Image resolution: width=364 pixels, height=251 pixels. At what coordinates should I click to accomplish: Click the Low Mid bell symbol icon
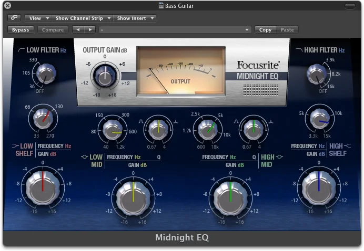pos(84,157)
